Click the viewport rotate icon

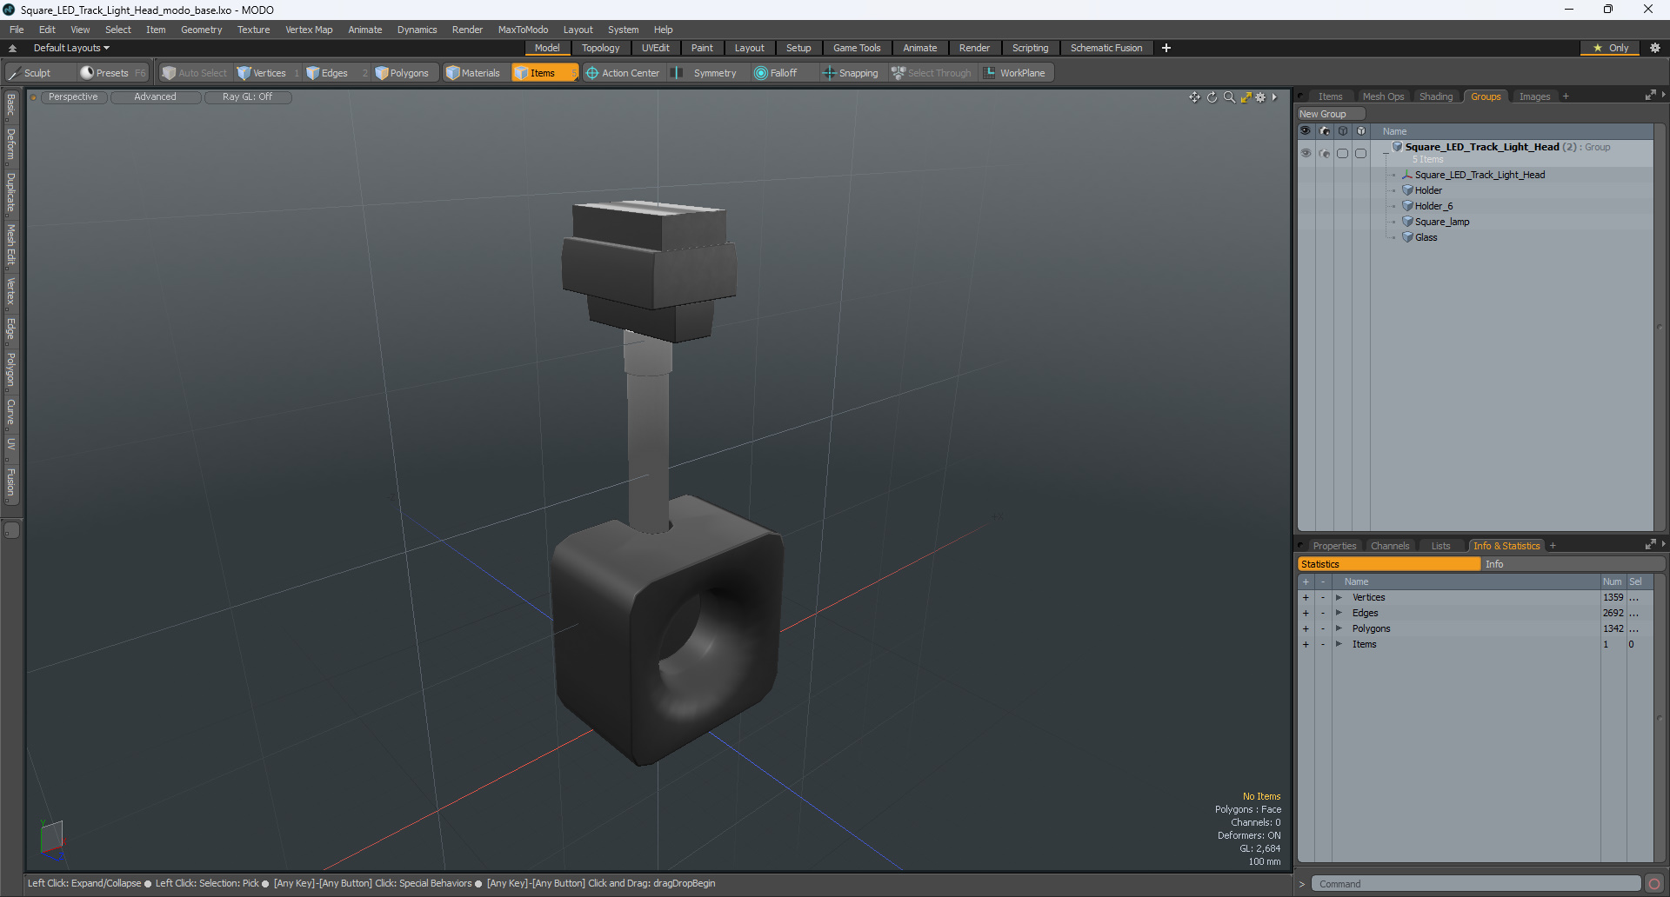pyautogui.click(x=1212, y=97)
